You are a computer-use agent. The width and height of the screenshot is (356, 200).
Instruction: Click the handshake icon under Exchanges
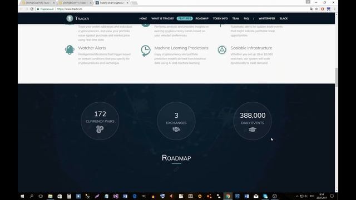[x=176, y=129]
